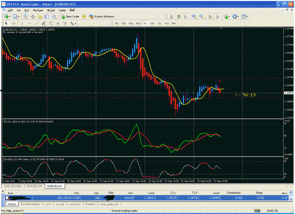This screenshot has height=214, width=295.
Task: Open the فایل (File) menu
Action: tap(10, 10)
